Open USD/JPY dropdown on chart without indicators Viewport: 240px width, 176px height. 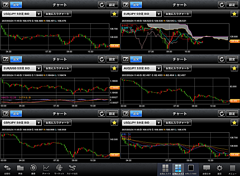coord(22,14)
